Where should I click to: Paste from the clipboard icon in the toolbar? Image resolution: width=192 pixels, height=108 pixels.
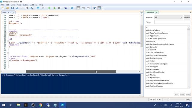(x=27, y=8)
